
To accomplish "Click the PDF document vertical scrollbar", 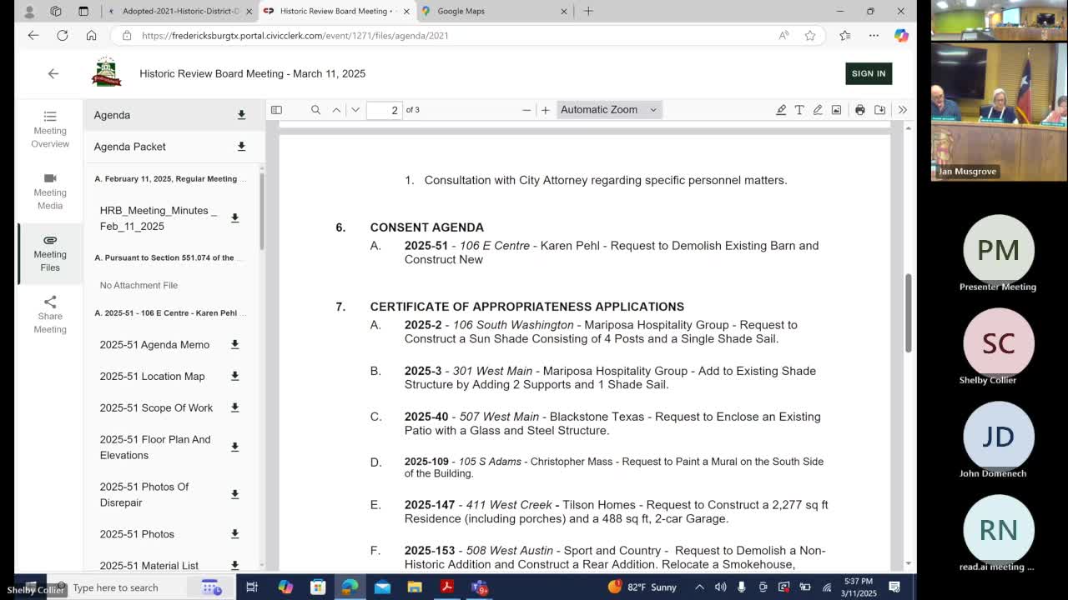I will click(x=909, y=312).
